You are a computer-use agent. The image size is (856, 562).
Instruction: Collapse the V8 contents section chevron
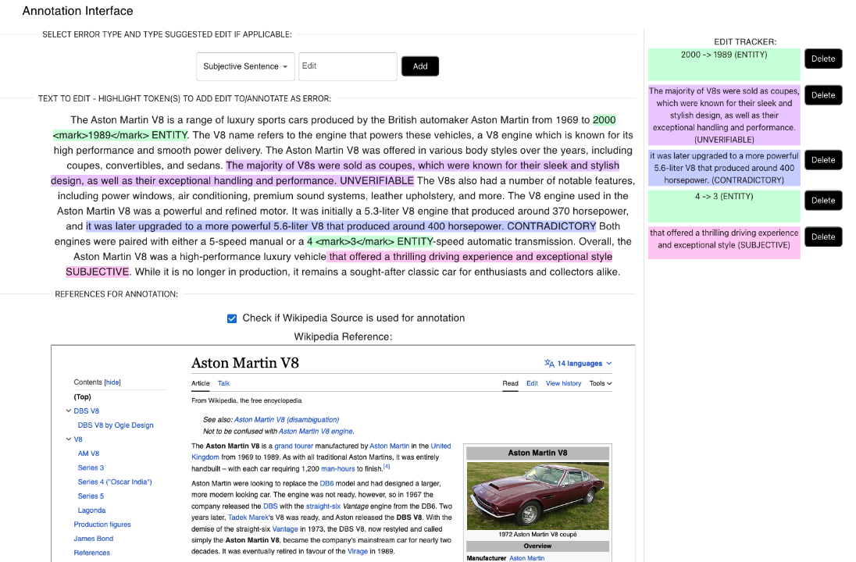[69, 439]
